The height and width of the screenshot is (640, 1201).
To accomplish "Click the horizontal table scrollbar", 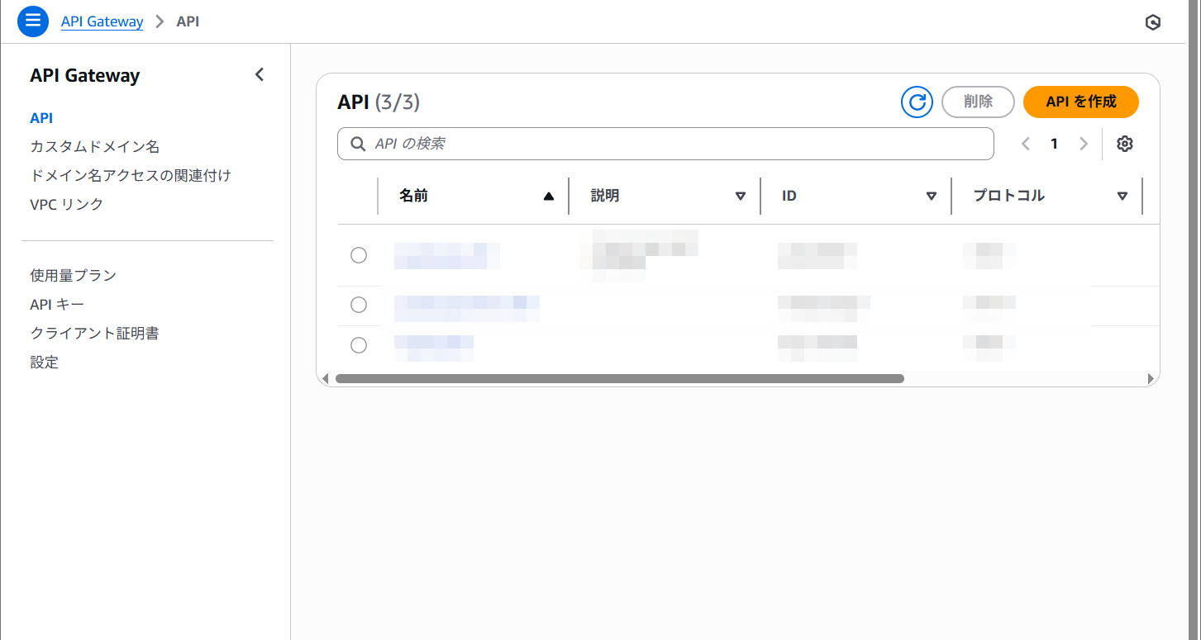I will pyautogui.click(x=620, y=379).
